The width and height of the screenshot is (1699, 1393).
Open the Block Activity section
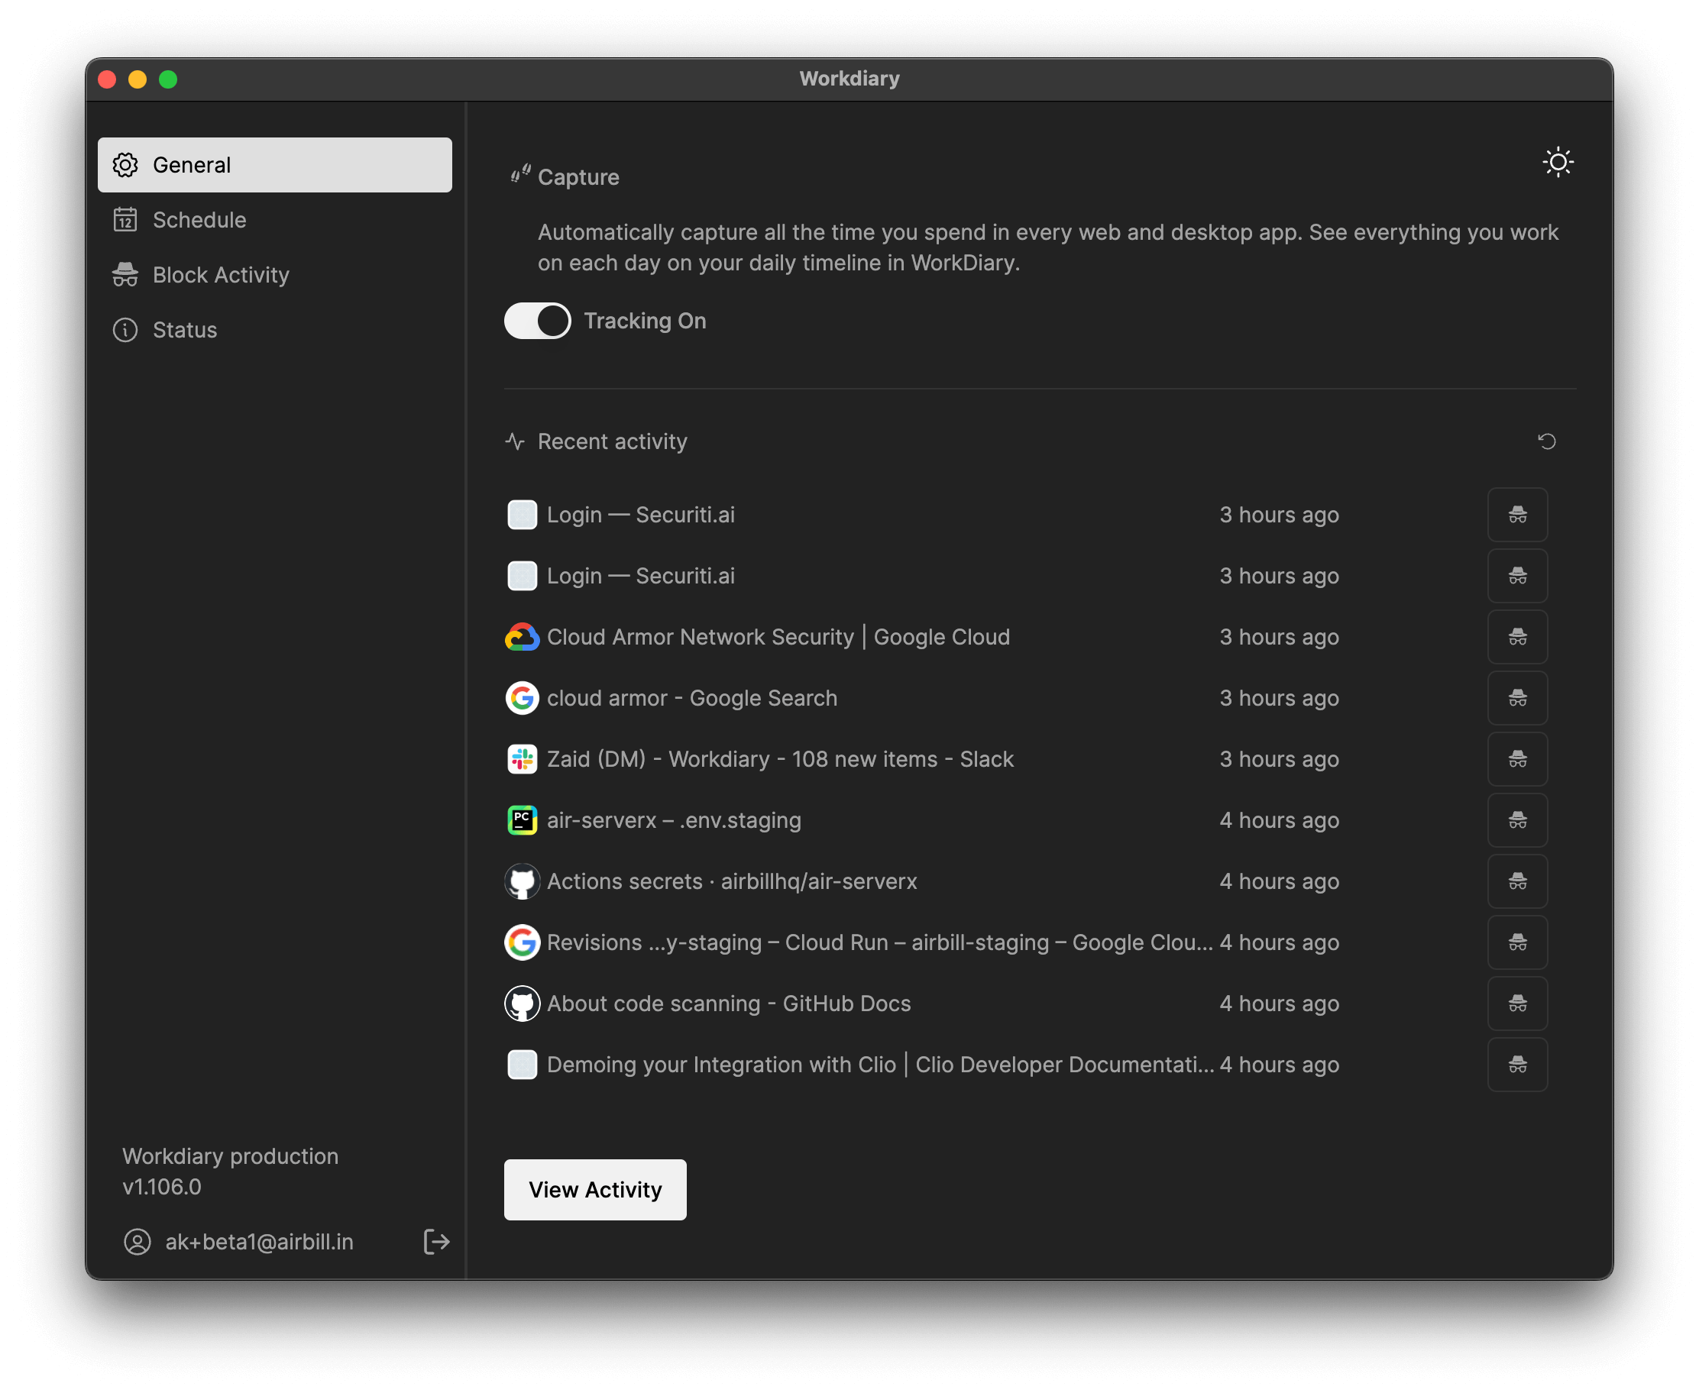point(220,275)
